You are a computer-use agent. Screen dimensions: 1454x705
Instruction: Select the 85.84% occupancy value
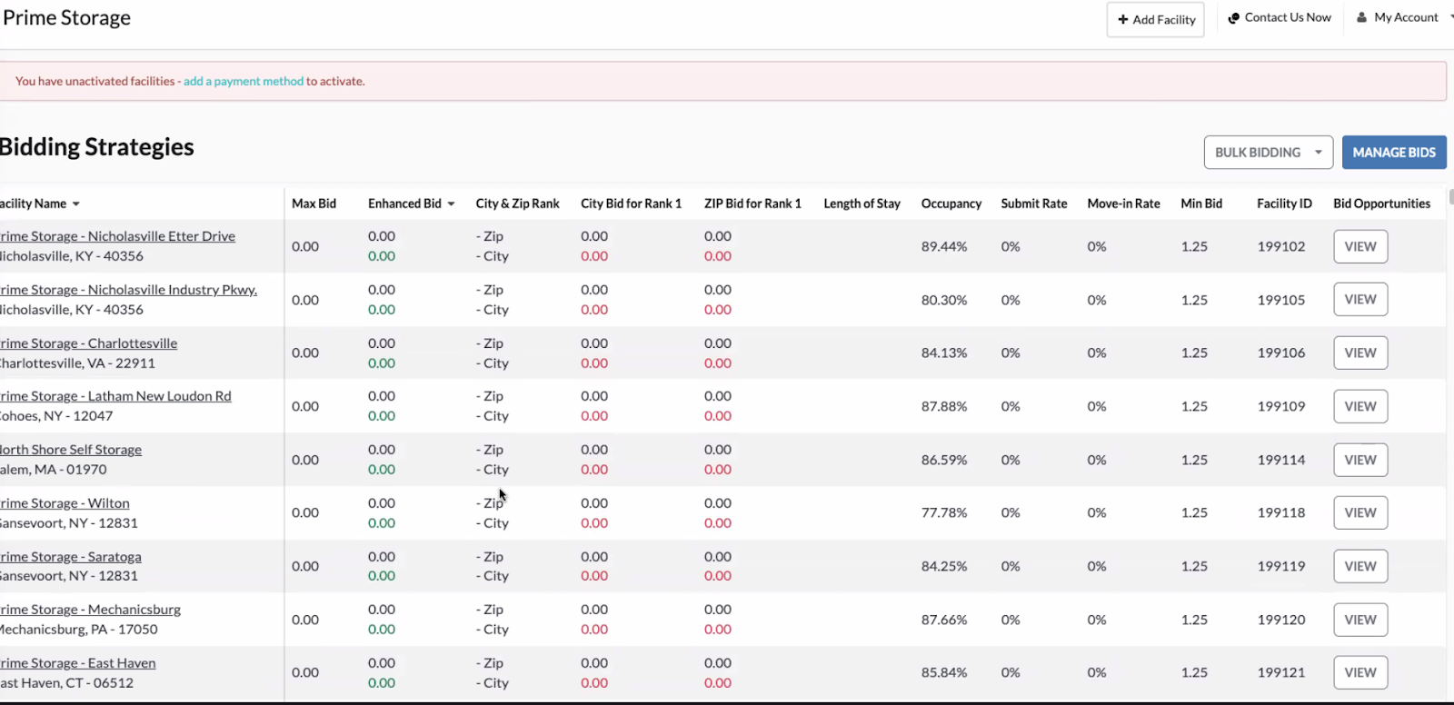944,672
